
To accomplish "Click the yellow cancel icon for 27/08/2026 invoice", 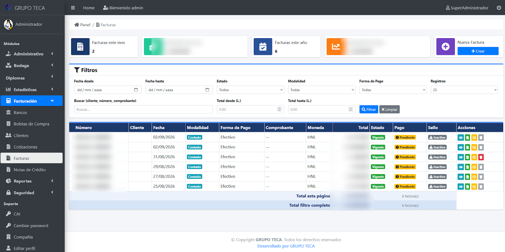I will pyautogui.click(x=474, y=177).
